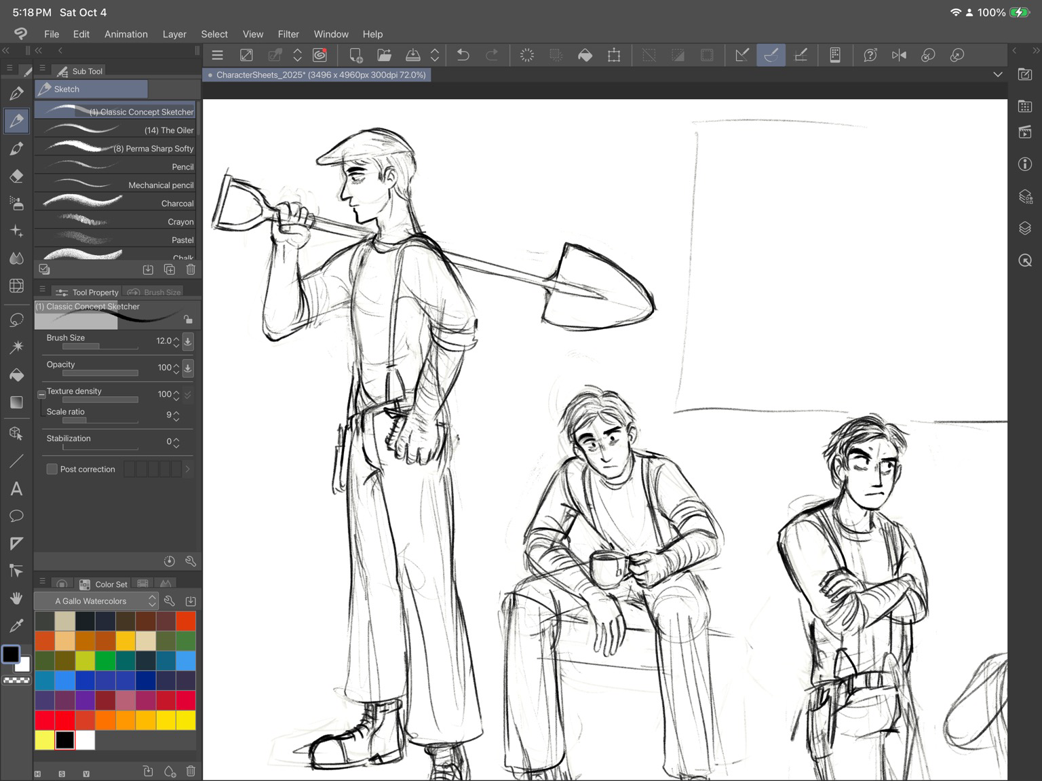
Task: Choose the Eyedropper tool
Action: [x=17, y=626]
